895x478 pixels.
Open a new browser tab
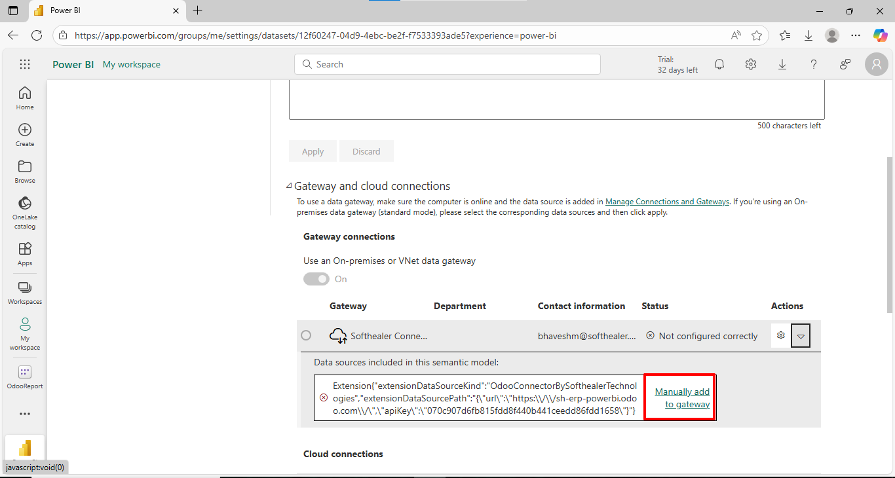[x=198, y=10]
